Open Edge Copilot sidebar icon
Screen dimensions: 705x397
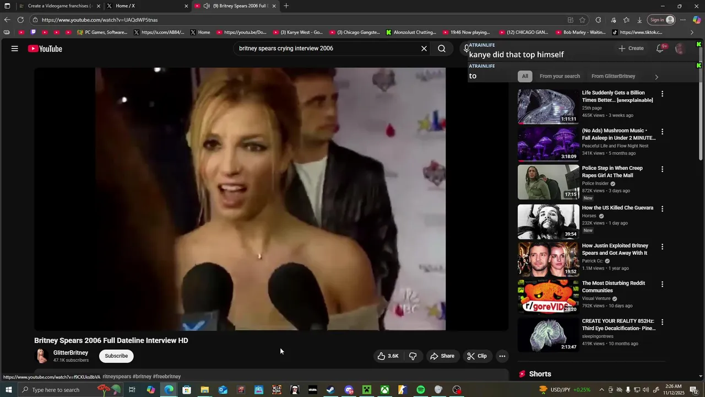pyautogui.click(x=697, y=20)
